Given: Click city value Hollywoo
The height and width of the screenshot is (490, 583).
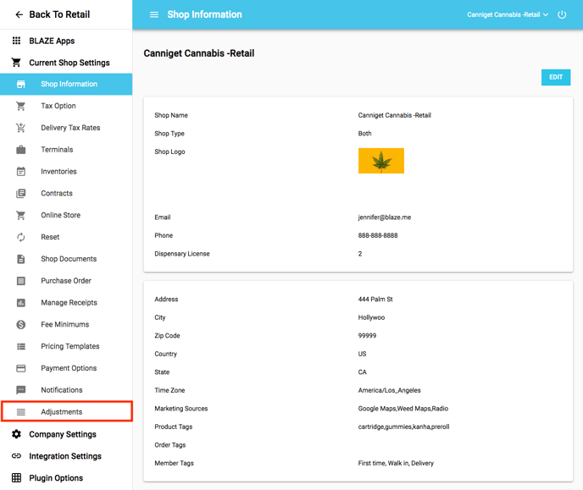Looking at the screenshot, I should (x=371, y=317).
